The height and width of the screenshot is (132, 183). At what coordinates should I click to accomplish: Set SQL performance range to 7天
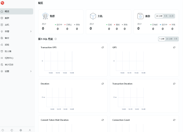176,39
